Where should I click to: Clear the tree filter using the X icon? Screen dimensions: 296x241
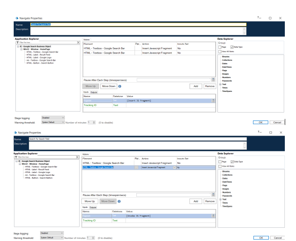click(x=78, y=42)
